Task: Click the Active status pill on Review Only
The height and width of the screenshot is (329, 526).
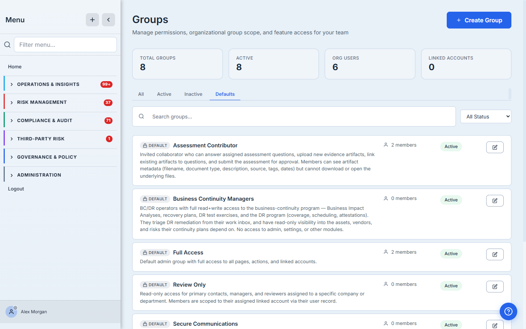Action: coord(451,286)
